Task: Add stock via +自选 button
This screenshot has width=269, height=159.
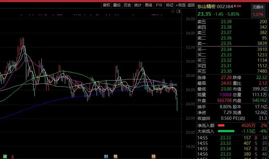Action: coord(181,5)
